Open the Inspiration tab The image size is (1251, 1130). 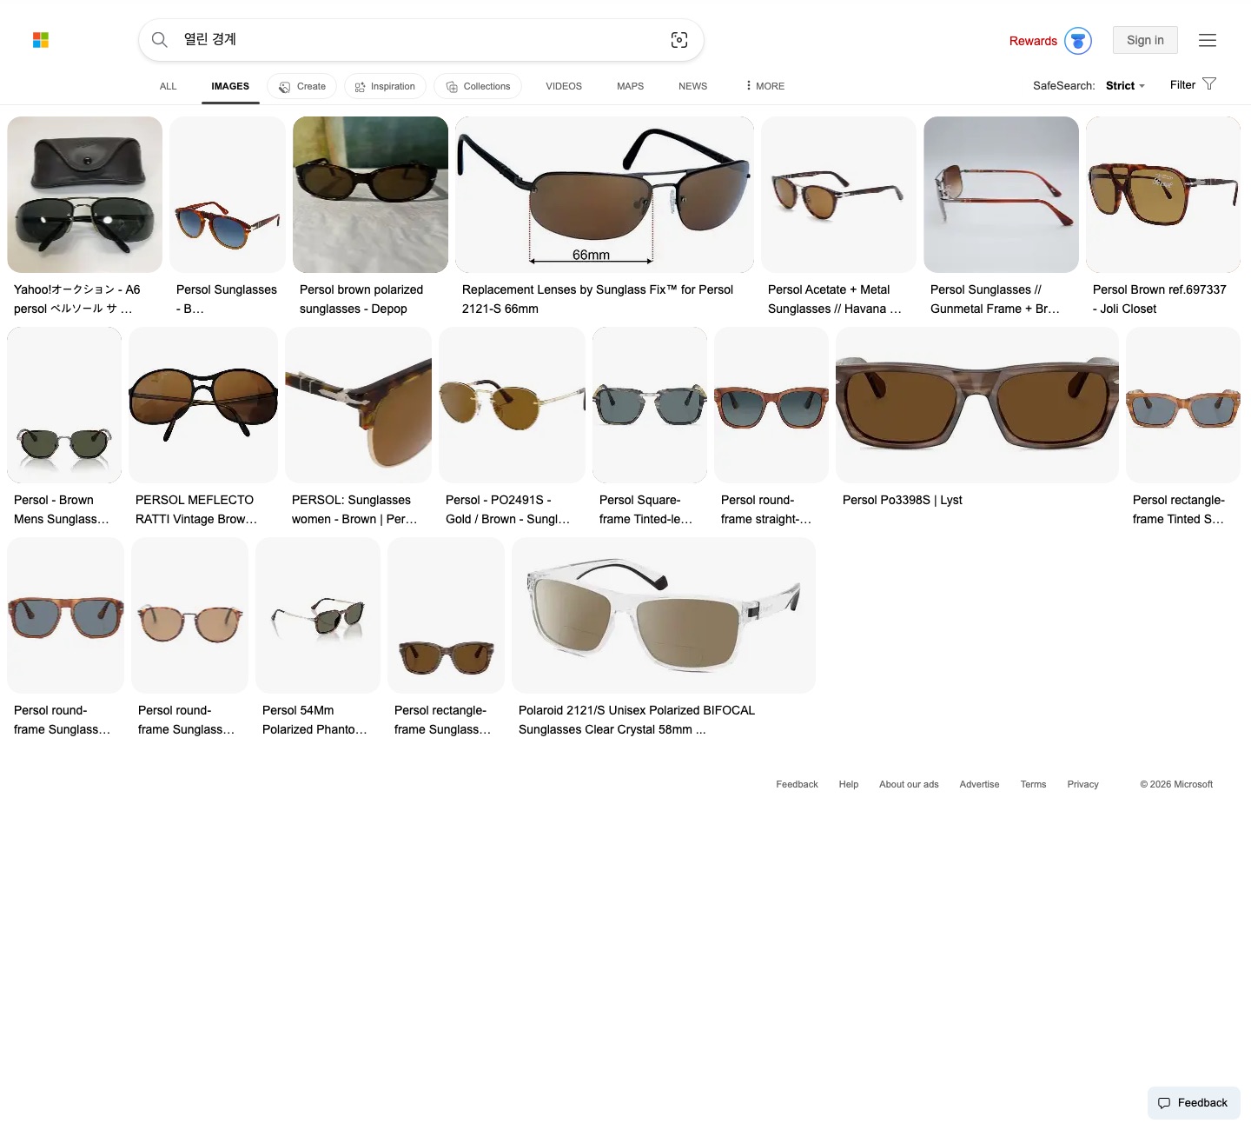[385, 86]
